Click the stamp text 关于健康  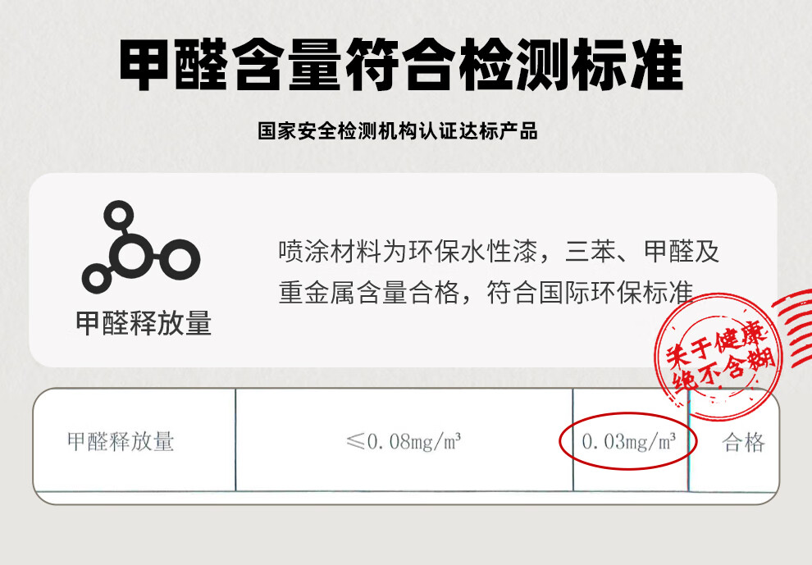716,345
